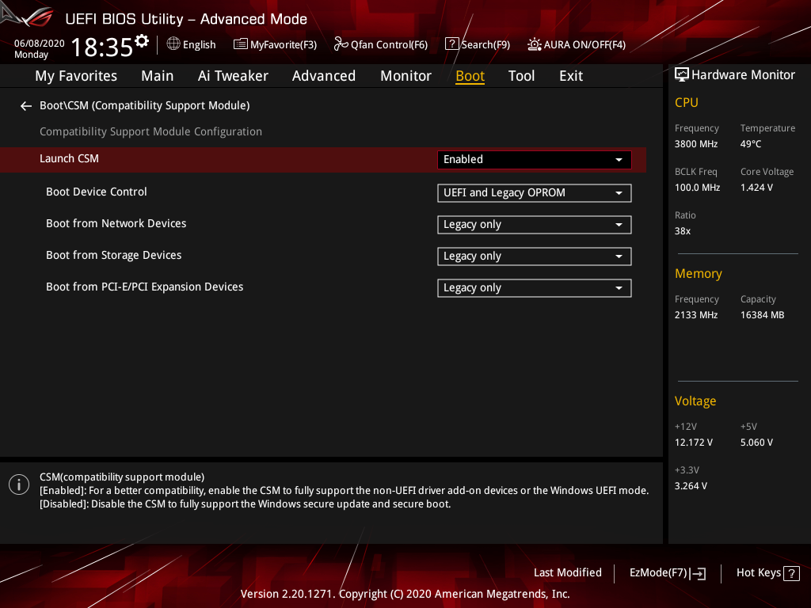Click the info icon in help panel
Viewport: 811px width, 608px height.
[19, 484]
